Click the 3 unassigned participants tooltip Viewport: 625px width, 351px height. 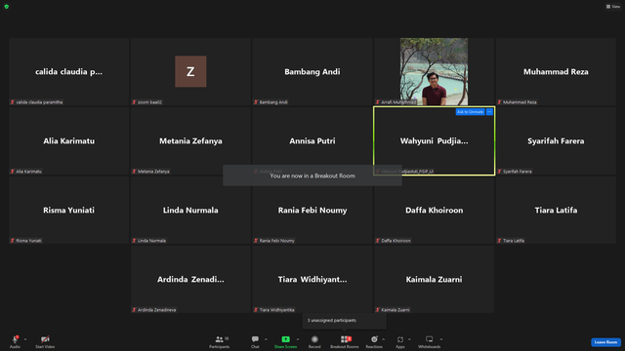(345, 321)
